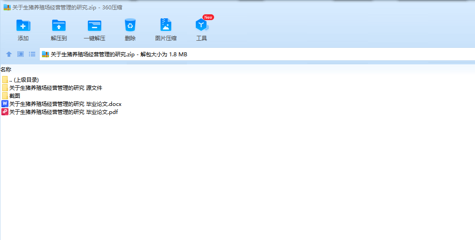This screenshot has width=475, height=240.
Task: Switch to list view icon
Action: click(32, 54)
